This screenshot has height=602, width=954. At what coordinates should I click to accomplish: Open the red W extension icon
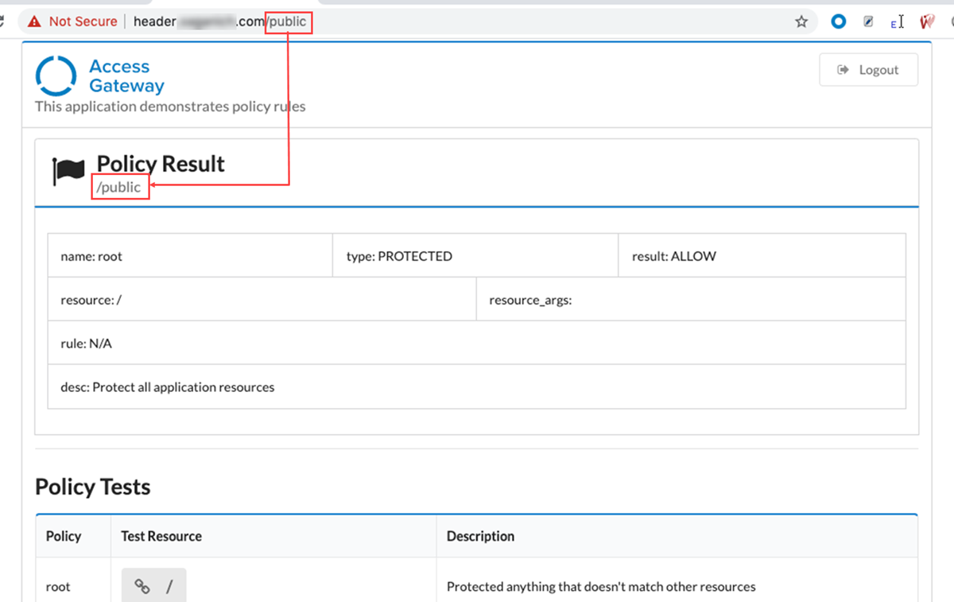click(x=926, y=21)
